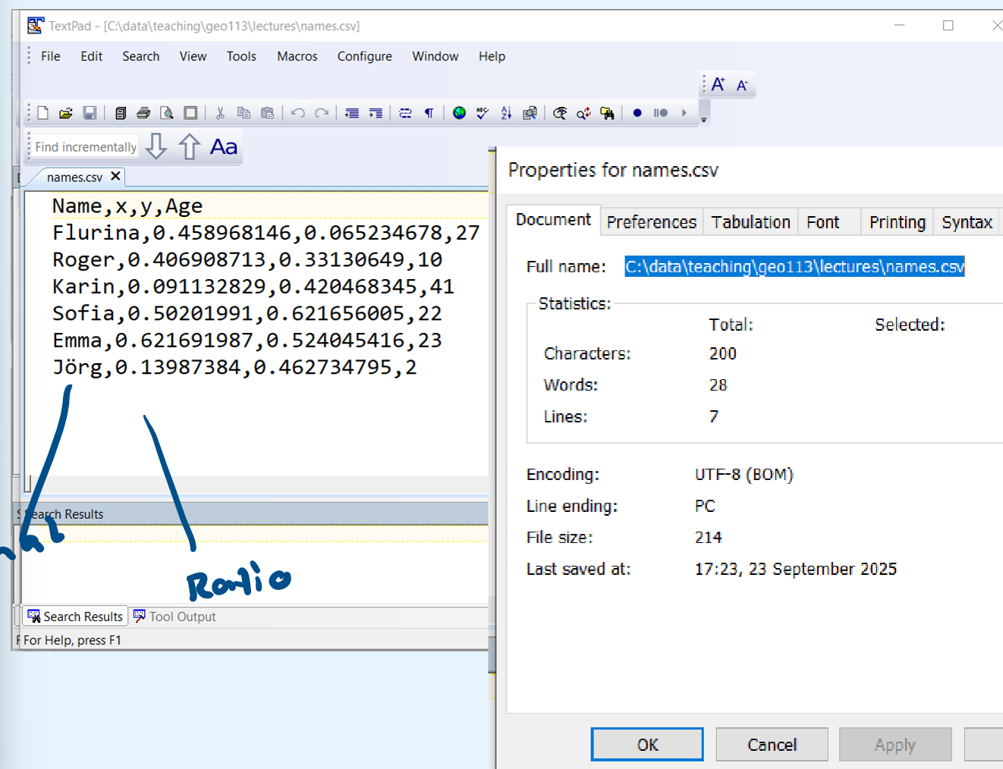This screenshot has width=1003, height=769.
Task: Click the 'Name,x,y,Age' header line
Action: (x=127, y=206)
